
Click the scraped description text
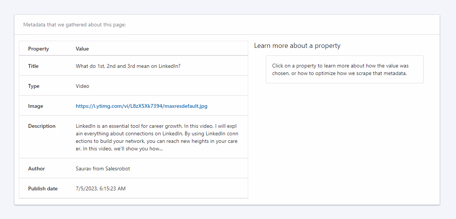click(x=157, y=137)
